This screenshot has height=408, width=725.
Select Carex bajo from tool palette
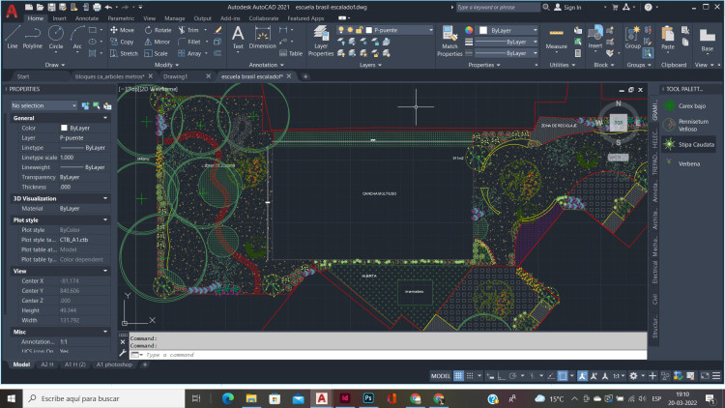coord(688,106)
